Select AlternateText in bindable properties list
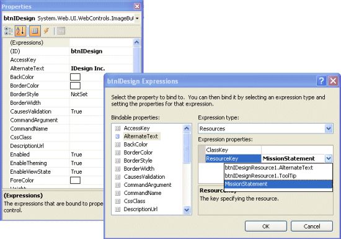The image size is (341, 239). tap(141, 137)
